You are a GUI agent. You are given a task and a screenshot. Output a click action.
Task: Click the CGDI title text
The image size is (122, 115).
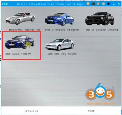(6, 4)
